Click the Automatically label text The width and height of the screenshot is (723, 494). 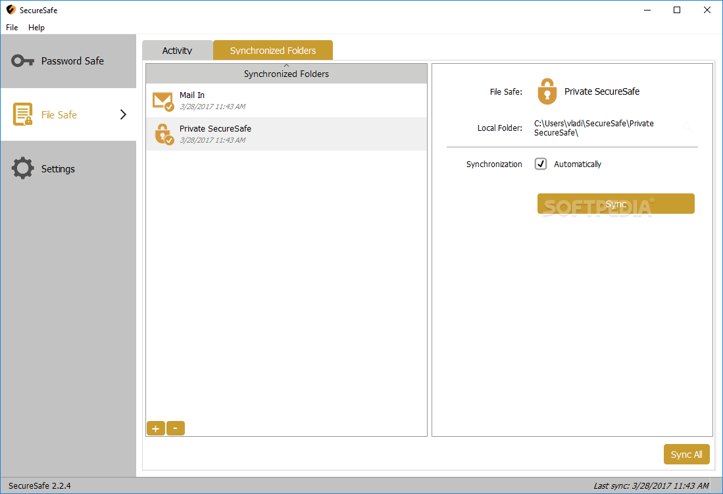578,164
